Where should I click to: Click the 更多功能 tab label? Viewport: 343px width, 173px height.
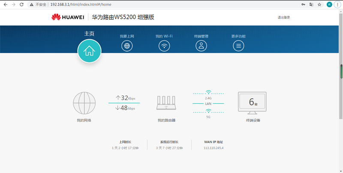[x=238, y=36]
